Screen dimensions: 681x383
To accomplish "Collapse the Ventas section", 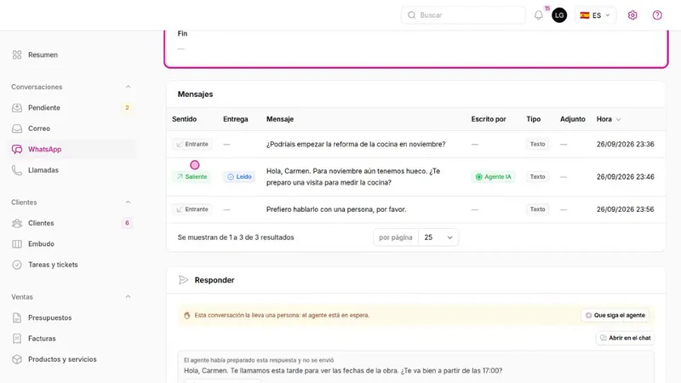I will [x=128, y=297].
